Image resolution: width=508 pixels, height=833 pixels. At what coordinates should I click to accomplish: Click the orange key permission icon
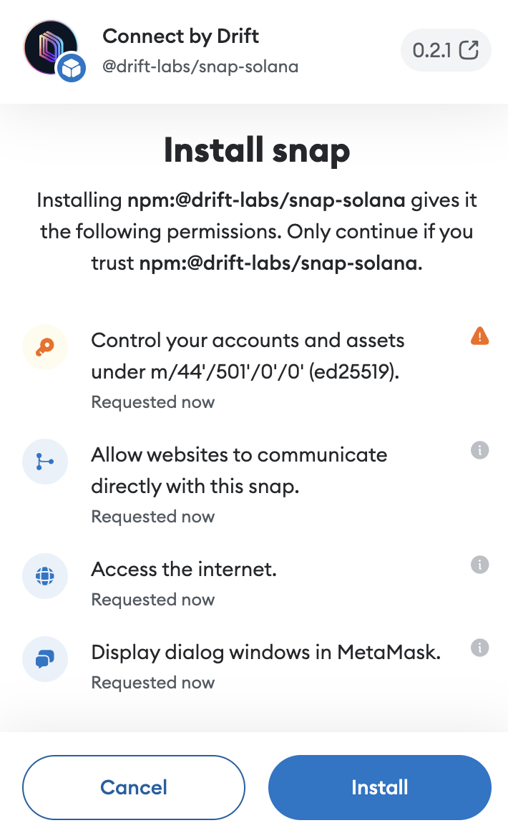point(45,347)
